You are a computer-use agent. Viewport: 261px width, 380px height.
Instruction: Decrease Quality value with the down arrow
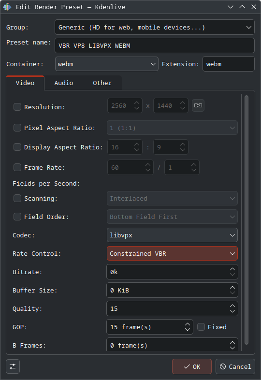tap(232, 311)
